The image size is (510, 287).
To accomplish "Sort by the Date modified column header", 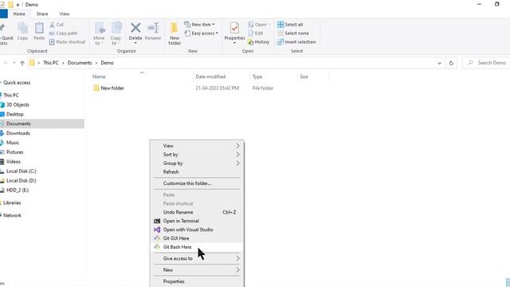I will tap(210, 77).
